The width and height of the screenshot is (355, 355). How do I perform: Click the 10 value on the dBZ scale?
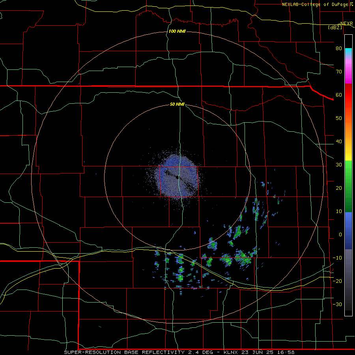[339, 211]
